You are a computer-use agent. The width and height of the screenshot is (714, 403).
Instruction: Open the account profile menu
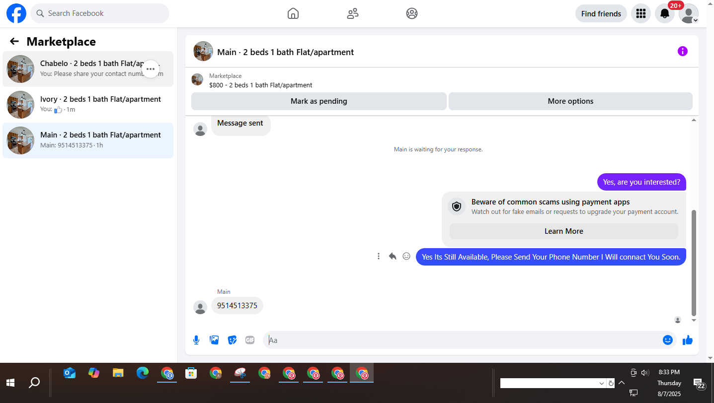pos(689,13)
